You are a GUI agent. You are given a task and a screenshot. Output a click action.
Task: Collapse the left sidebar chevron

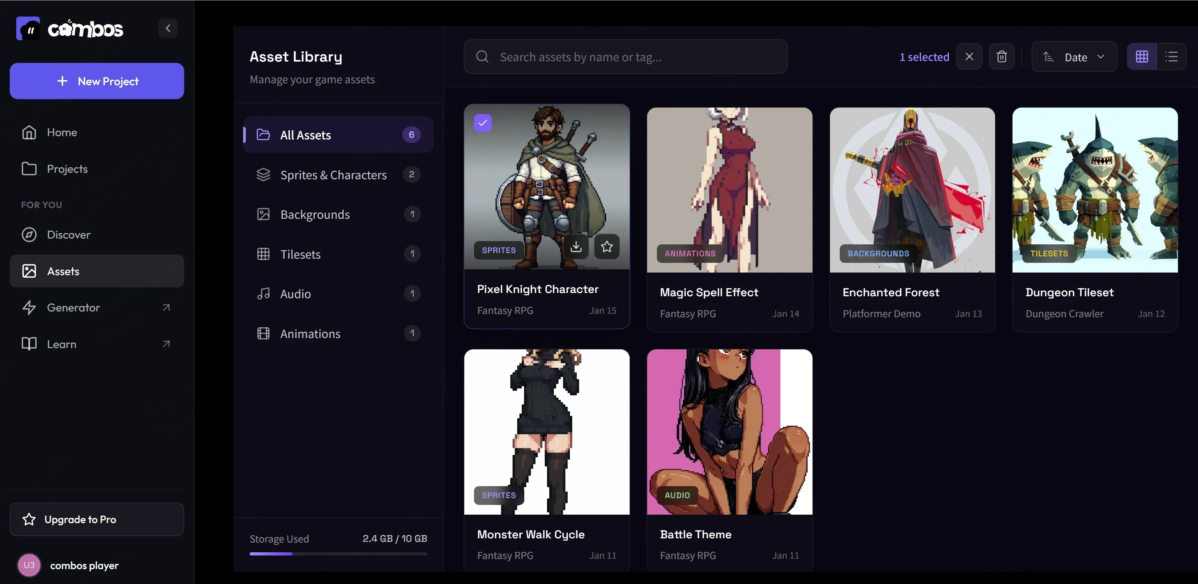pyautogui.click(x=168, y=29)
